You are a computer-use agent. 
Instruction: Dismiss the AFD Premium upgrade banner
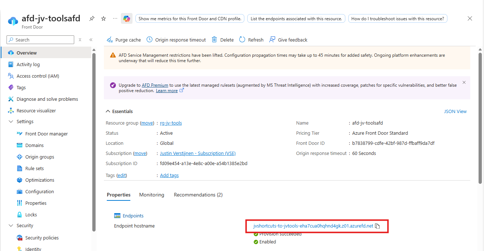pyautogui.click(x=464, y=82)
